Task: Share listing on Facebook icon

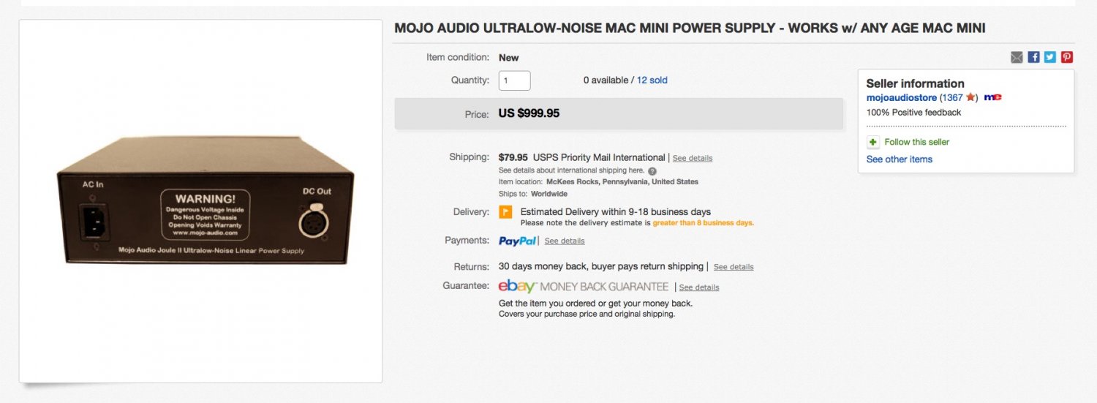Action: (1033, 57)
